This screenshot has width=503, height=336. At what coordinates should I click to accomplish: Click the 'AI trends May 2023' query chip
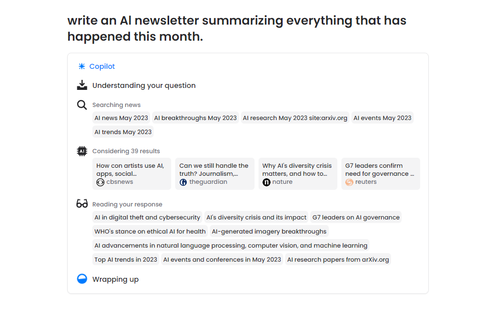(123, 132)
